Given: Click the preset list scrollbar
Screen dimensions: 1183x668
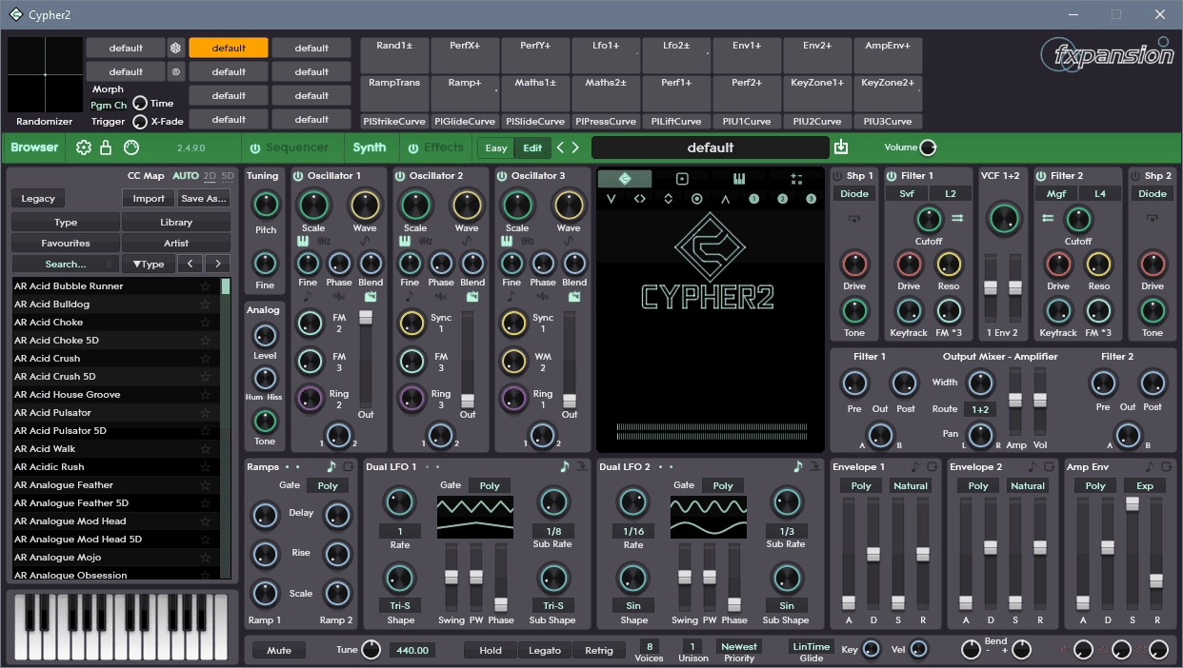Looking at the screenshot, I should point(226,427).
